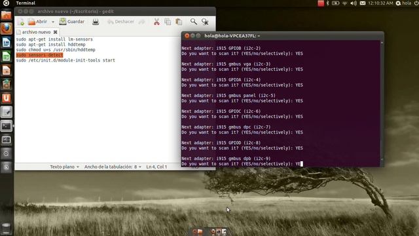Open the Home Folder launcher icon
Viewport: 419px width, 236px height.
[x=7, y=15]
